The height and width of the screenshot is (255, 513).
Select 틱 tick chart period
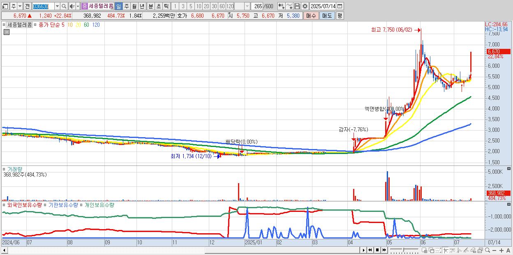(166, 6)
